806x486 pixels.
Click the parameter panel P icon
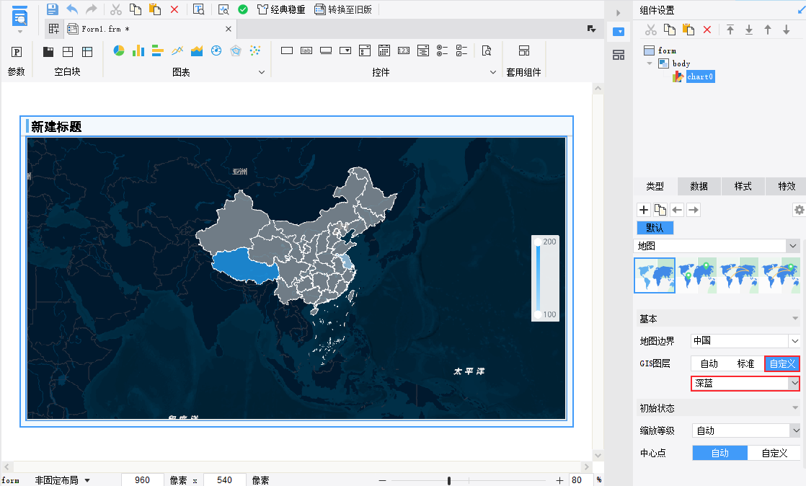[16, 52]
